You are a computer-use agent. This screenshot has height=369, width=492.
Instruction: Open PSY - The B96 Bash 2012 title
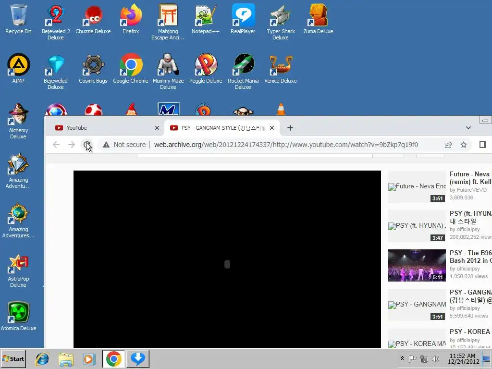click(471, 257)
